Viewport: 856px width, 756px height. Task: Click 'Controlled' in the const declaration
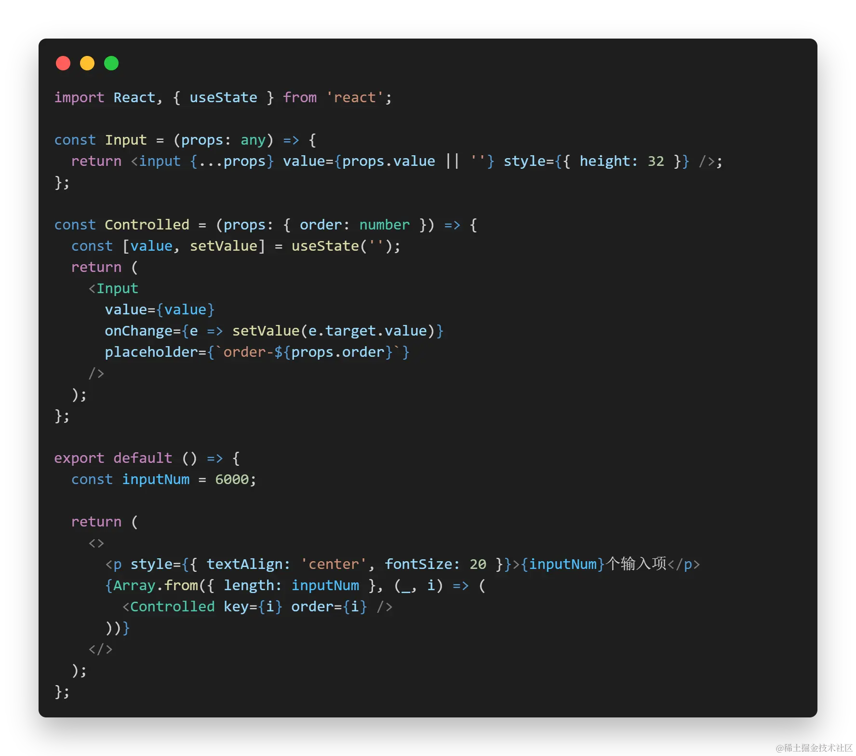147,225
